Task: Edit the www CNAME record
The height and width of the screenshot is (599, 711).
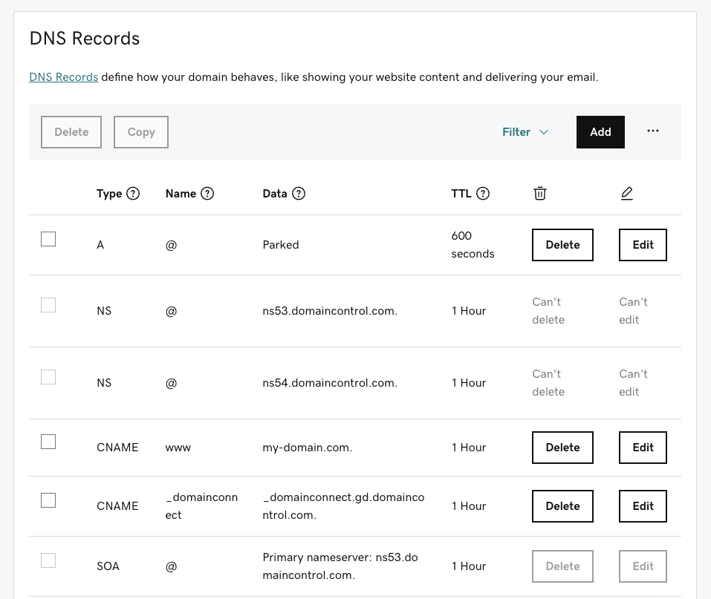Action: tap(643, 448)
